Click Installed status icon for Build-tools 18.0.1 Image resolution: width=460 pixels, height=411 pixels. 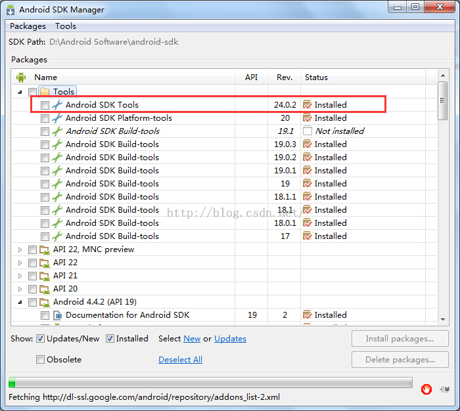click(x=307, y=223)
